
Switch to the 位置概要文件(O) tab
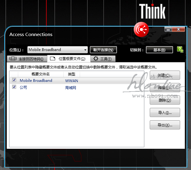(69, 58)
